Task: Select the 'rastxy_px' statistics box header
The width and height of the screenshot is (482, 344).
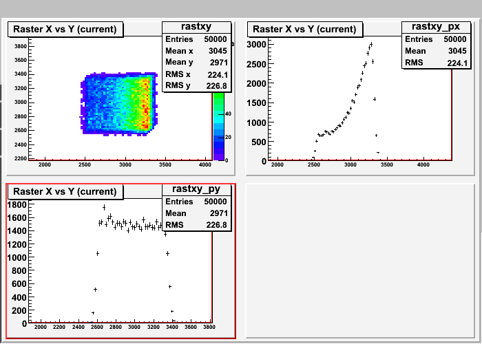Action: tap(436, 27)
